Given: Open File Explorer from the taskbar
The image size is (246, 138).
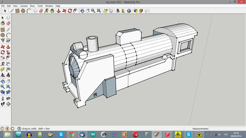Looking at the screenshot, I should [8, 135].
